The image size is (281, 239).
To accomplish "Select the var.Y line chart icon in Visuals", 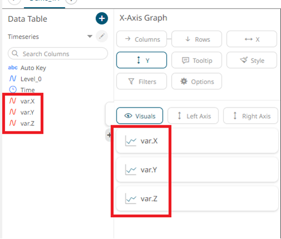I will 130,169.
